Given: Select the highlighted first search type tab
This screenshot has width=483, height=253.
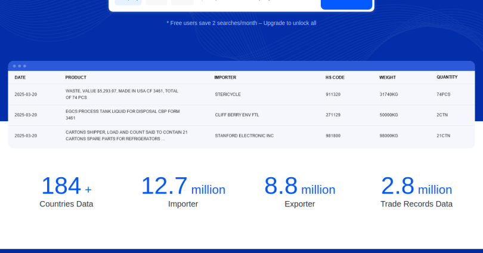Looking at the screenshot, I should 128,2.
